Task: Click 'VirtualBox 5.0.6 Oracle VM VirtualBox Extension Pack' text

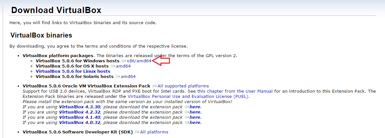Action: [86, 86]
